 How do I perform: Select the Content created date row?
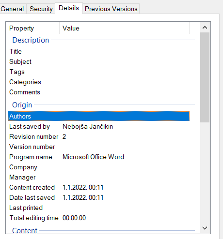pos(99,187)
